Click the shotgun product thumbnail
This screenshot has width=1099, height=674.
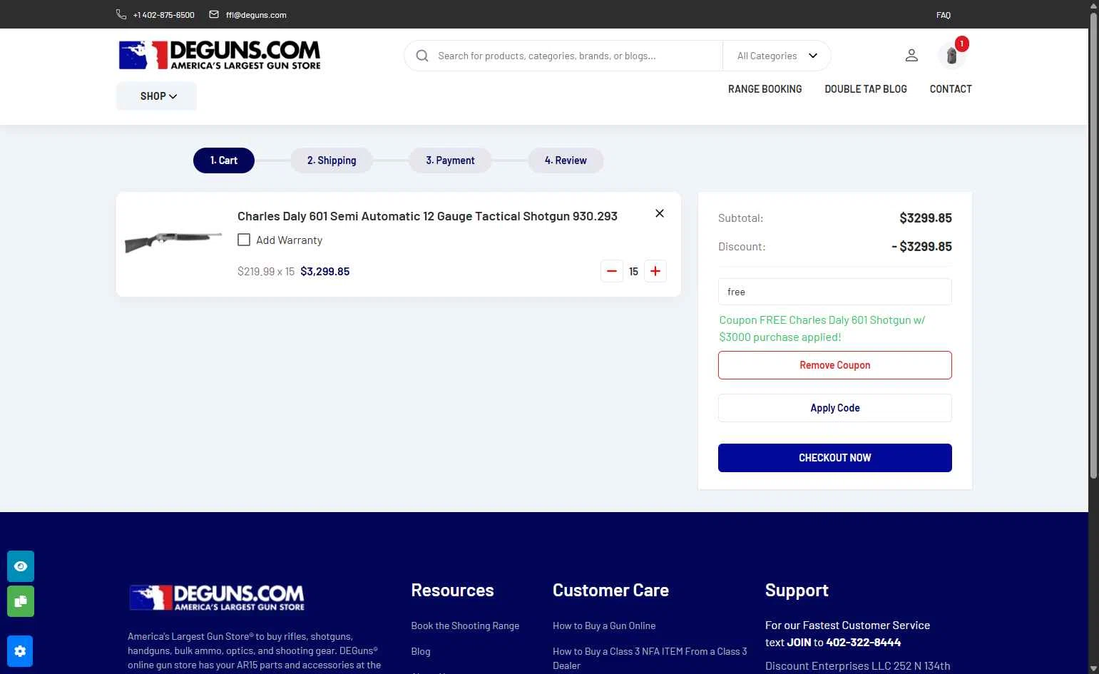pos(173,242)
